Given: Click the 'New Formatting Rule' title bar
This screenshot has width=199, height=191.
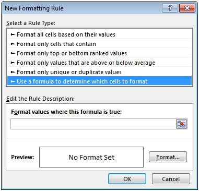Looking at the screenshot, I should (x=82, y=8).
